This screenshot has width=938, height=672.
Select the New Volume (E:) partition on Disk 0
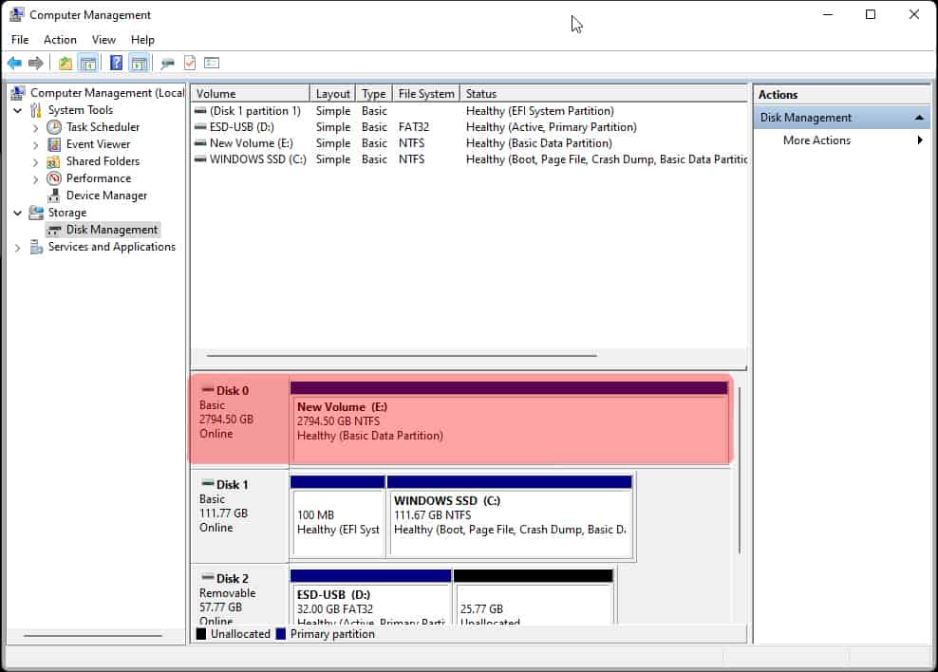pyautogui.click(x=510, y=422)
